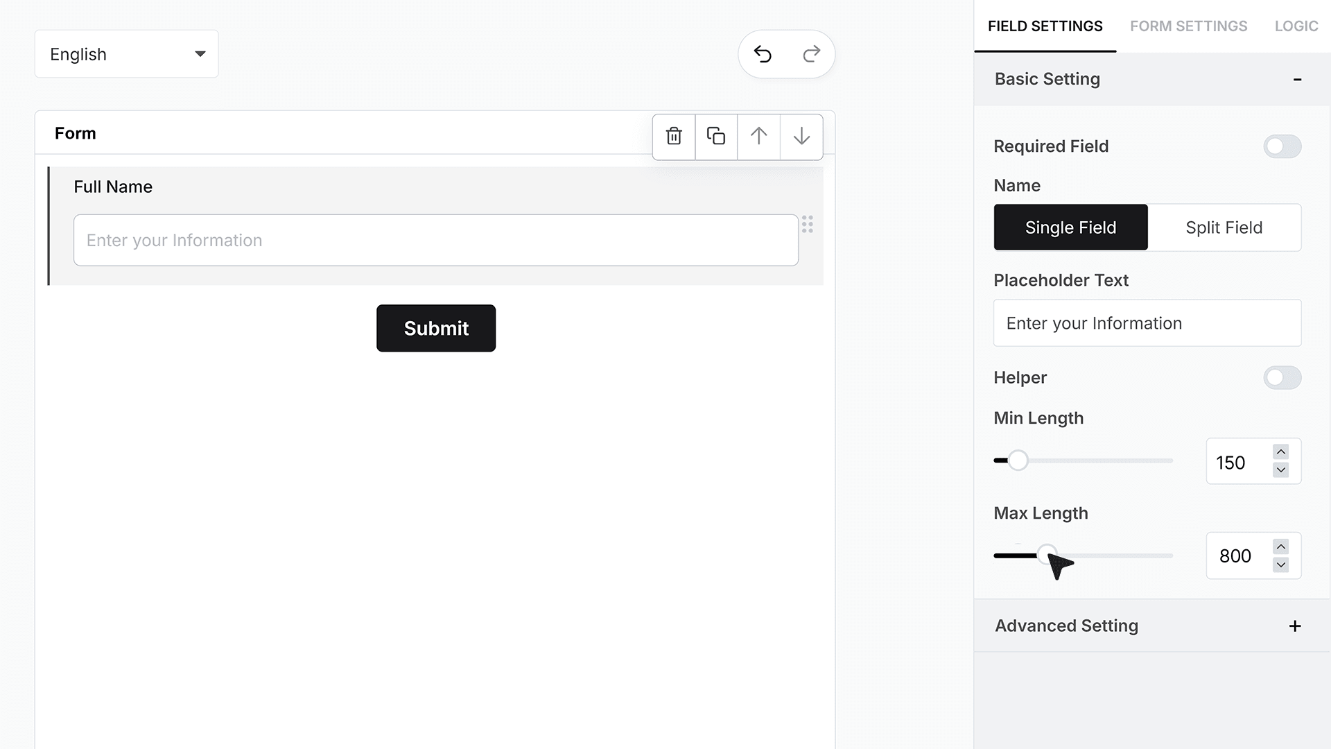This screenshot has width=1331, height=749.
Task: Select the Split Field option
Action: click(x=1224, y=227)
